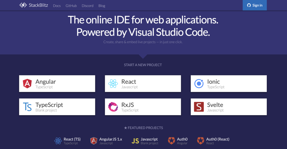
Task: Start a new Svelte Javascript project
Action: [229, 107]
